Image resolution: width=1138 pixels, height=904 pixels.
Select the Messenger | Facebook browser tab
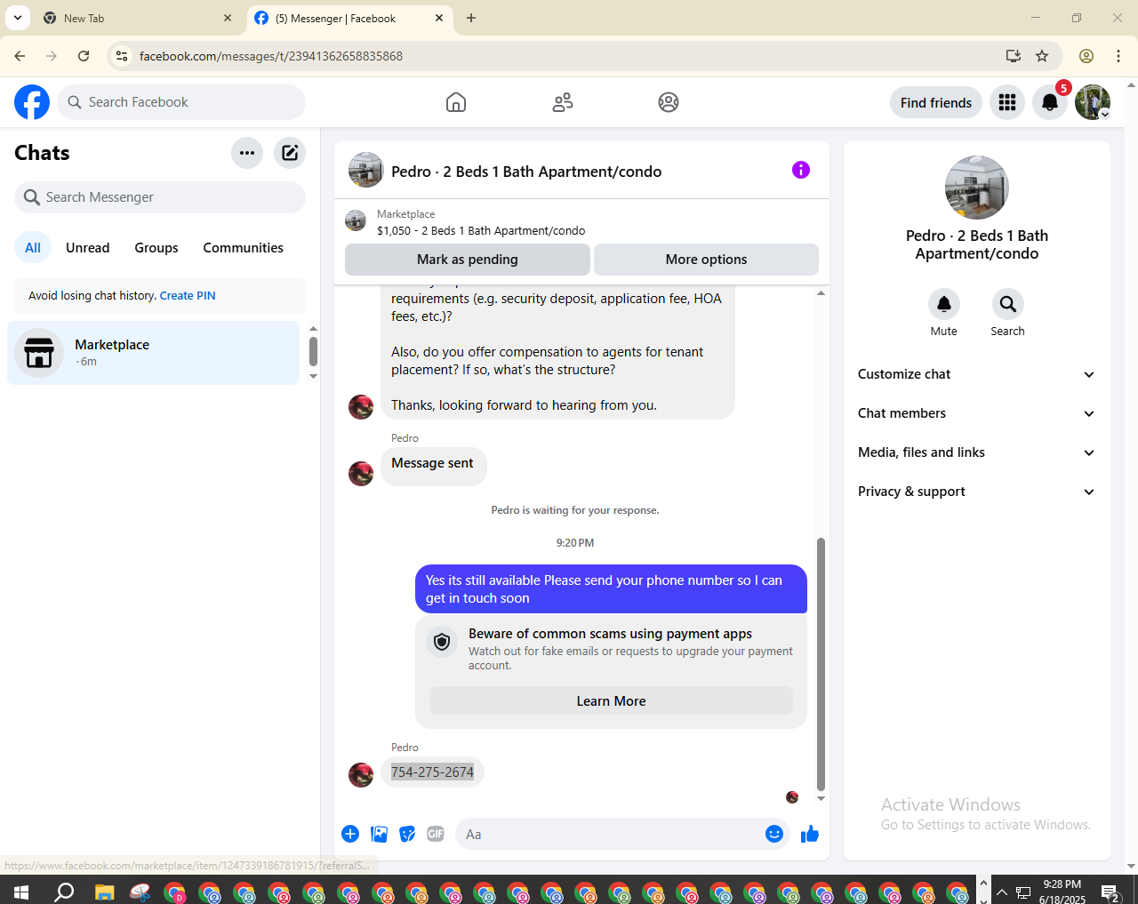pyautogui.click(x=349, y=18)
